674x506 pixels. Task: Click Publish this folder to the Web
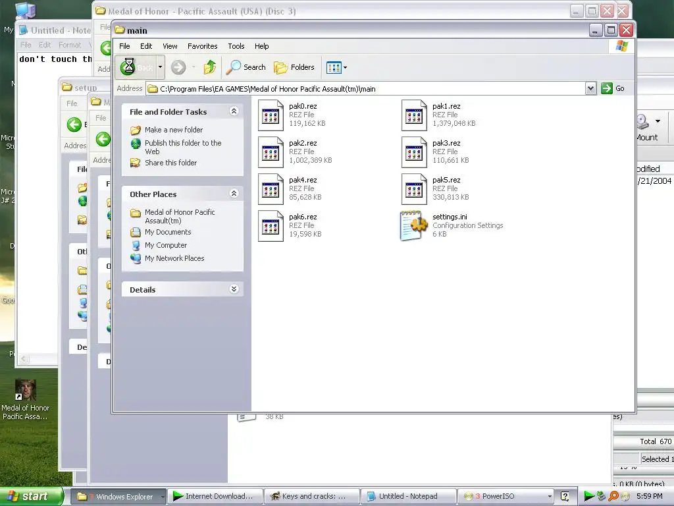coord(183,147)
